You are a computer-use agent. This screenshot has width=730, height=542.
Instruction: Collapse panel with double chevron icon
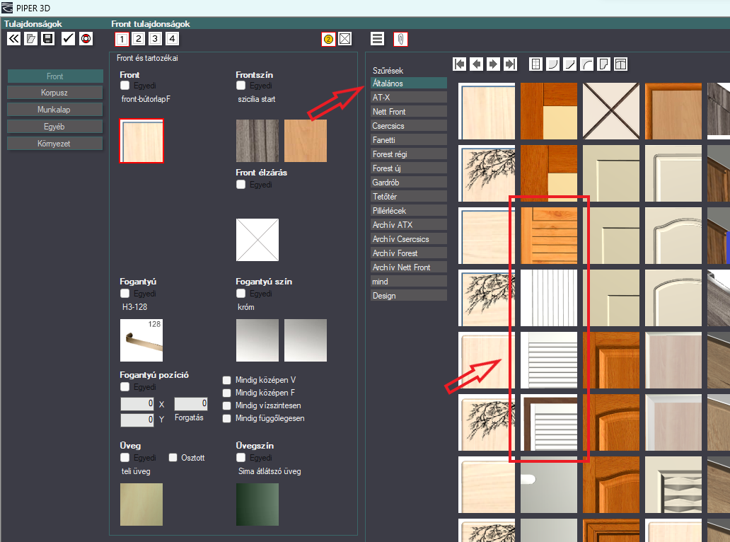pyautogui.click(x=14, y=39)
